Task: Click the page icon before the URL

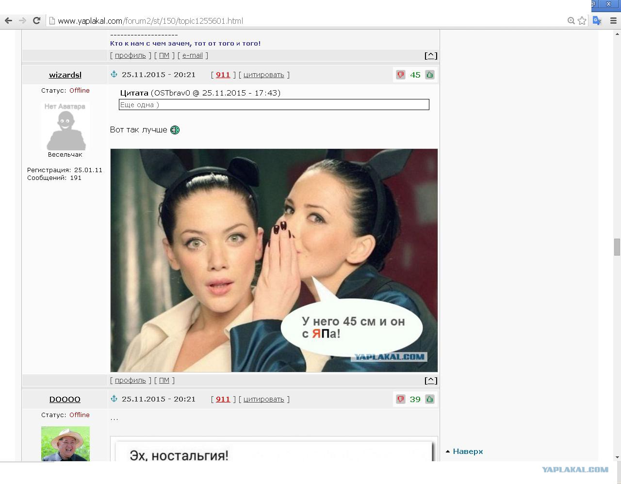Action: point(52,20)
